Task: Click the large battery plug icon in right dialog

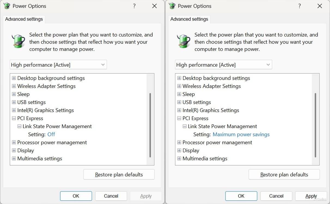Action: coord(184,41)
